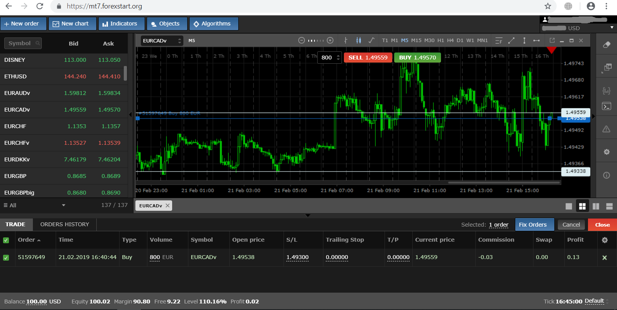Switch to the Orders History tab
The image size is (617, 310).
(x=65, y=224)
